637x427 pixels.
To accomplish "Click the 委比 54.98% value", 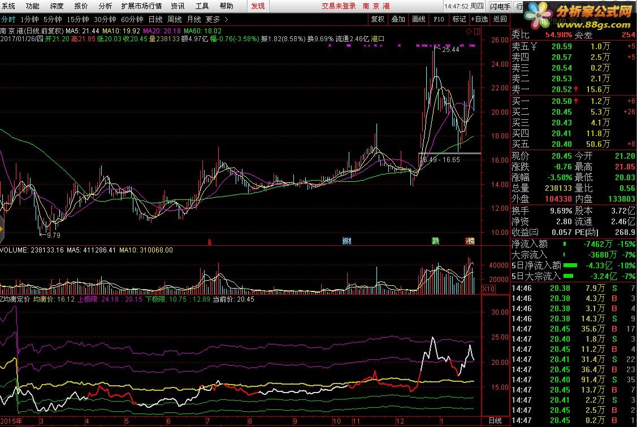I will (x=558, y=36).
